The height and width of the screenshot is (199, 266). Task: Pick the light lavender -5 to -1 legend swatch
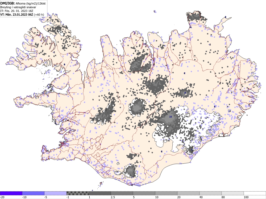56,193
